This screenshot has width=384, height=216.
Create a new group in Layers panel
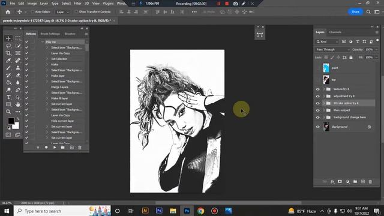(355, 181)
